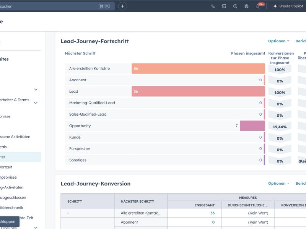The image size is (306, 229).
Task: Open the Optionen dropdown for Lead-Journey-Fortschritt
Action: 279,40
